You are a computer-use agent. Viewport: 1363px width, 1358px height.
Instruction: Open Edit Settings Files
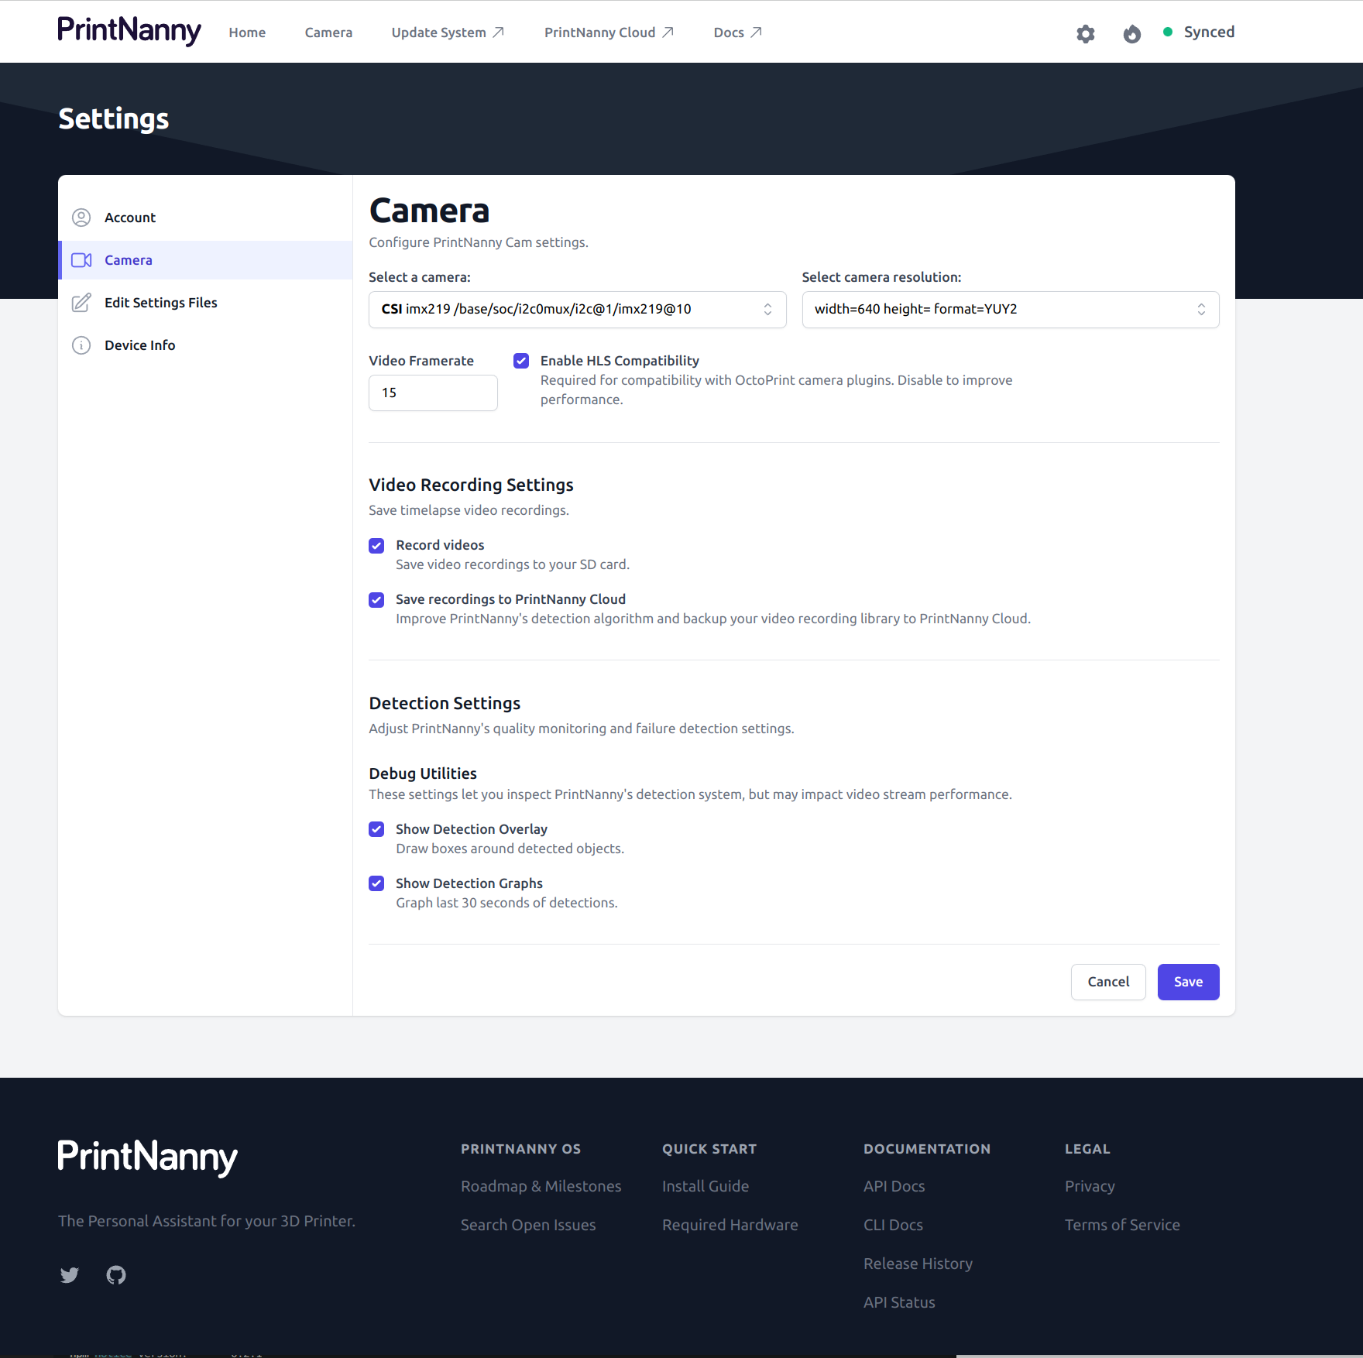[160, 303]
